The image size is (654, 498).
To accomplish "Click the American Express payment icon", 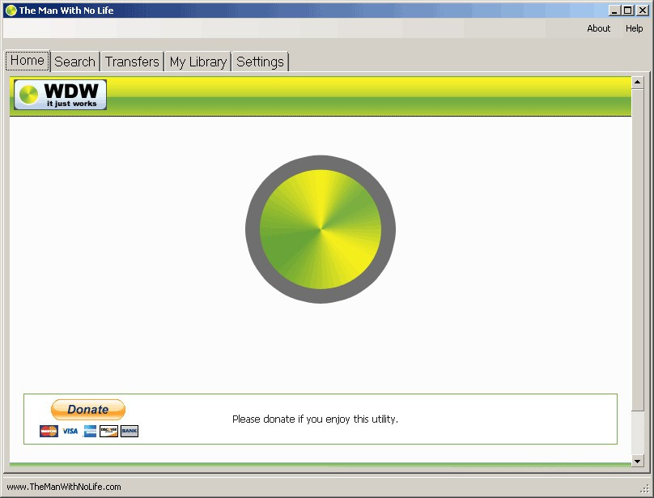I will point(90,431).
